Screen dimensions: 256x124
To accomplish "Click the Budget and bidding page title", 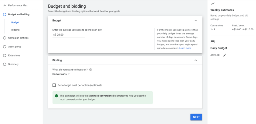I will pos(67,6).
